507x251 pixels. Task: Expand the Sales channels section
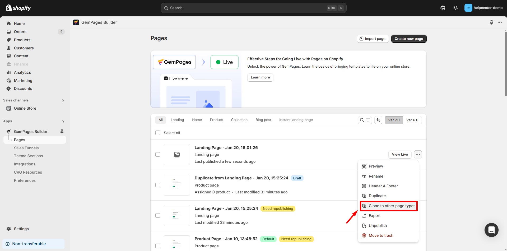pos(63,101)
